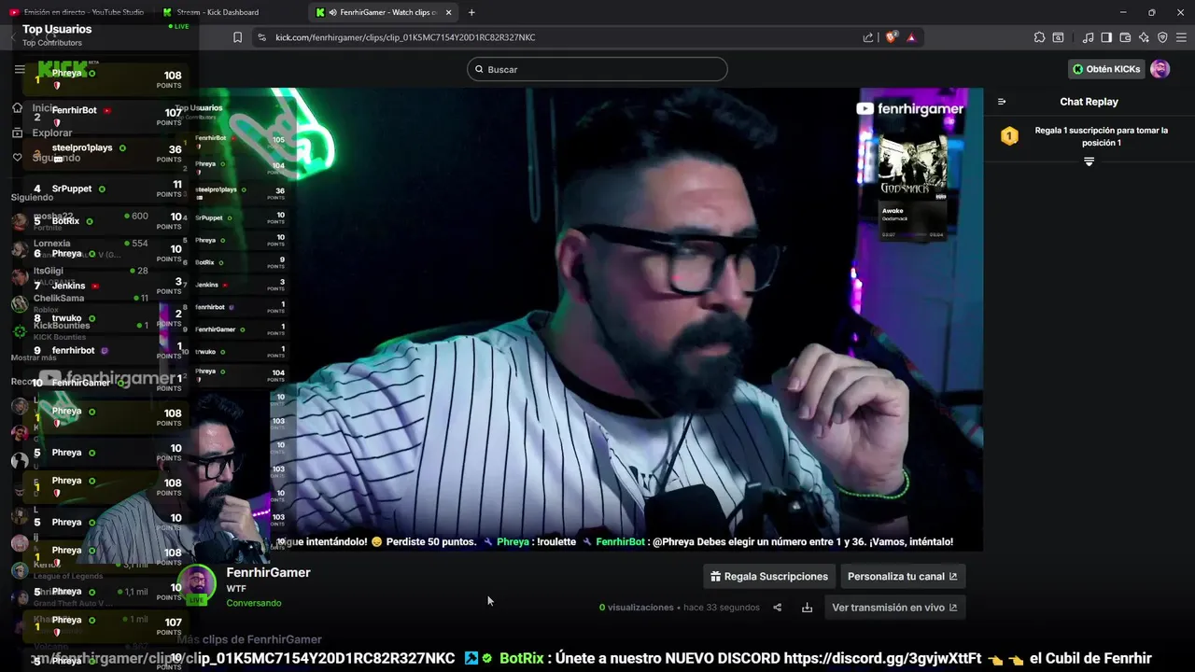Click Ver transmisión en vivo button
The image size is (1195, 672).
[894, 608]
